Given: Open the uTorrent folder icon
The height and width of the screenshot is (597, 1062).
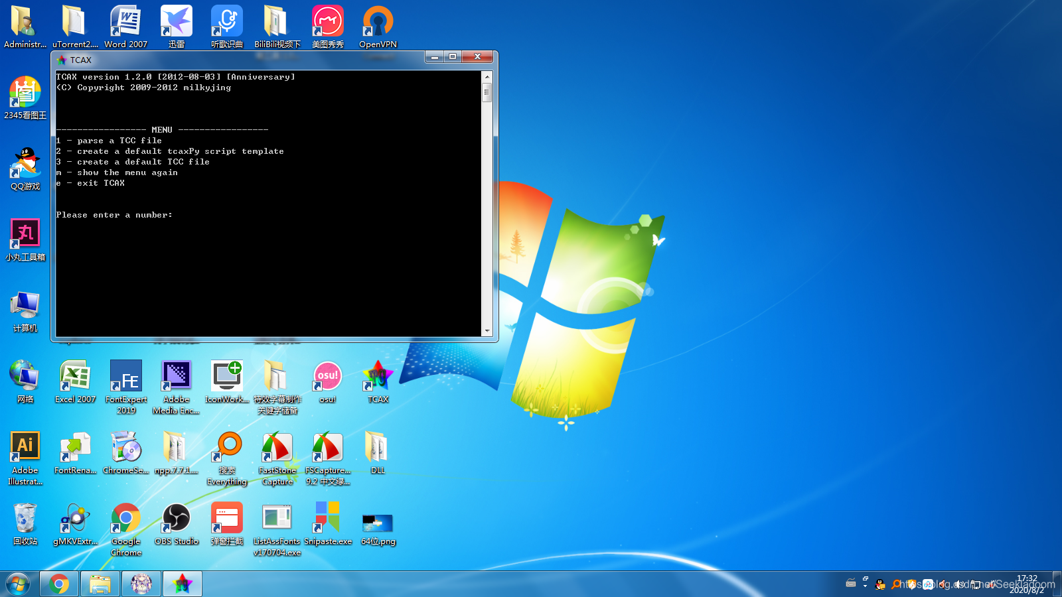Looking at the screenshot, I should point(75,27).
